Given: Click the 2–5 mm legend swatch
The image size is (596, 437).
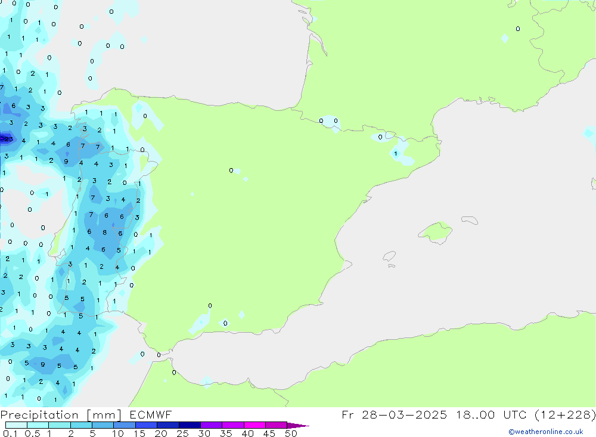Looking at the screenshot, I should click(81, 425).
